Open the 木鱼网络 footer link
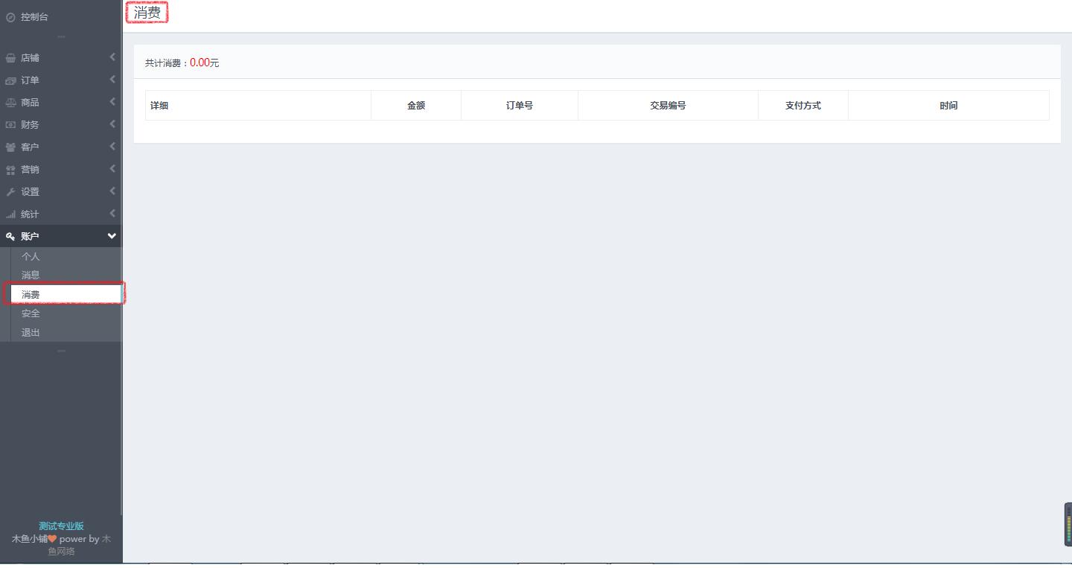 click(x=63, y=552)
